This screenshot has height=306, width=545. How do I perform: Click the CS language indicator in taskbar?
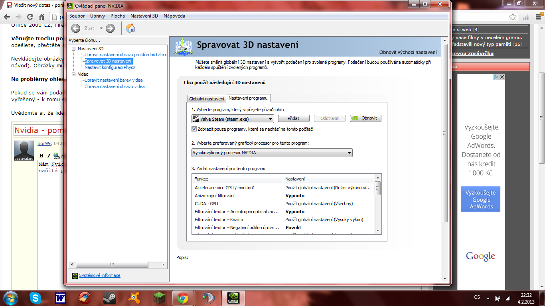pyautogui.click(x=477, y=298)
